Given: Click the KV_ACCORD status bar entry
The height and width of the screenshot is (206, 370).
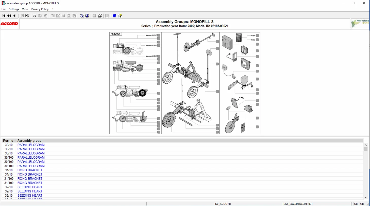Looking at the screenshot, I should [x=223, y=204].
